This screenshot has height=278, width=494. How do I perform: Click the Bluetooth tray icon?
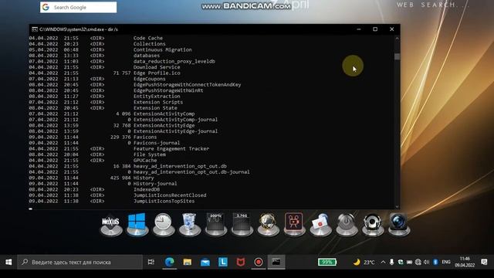[x=435, y=262]
